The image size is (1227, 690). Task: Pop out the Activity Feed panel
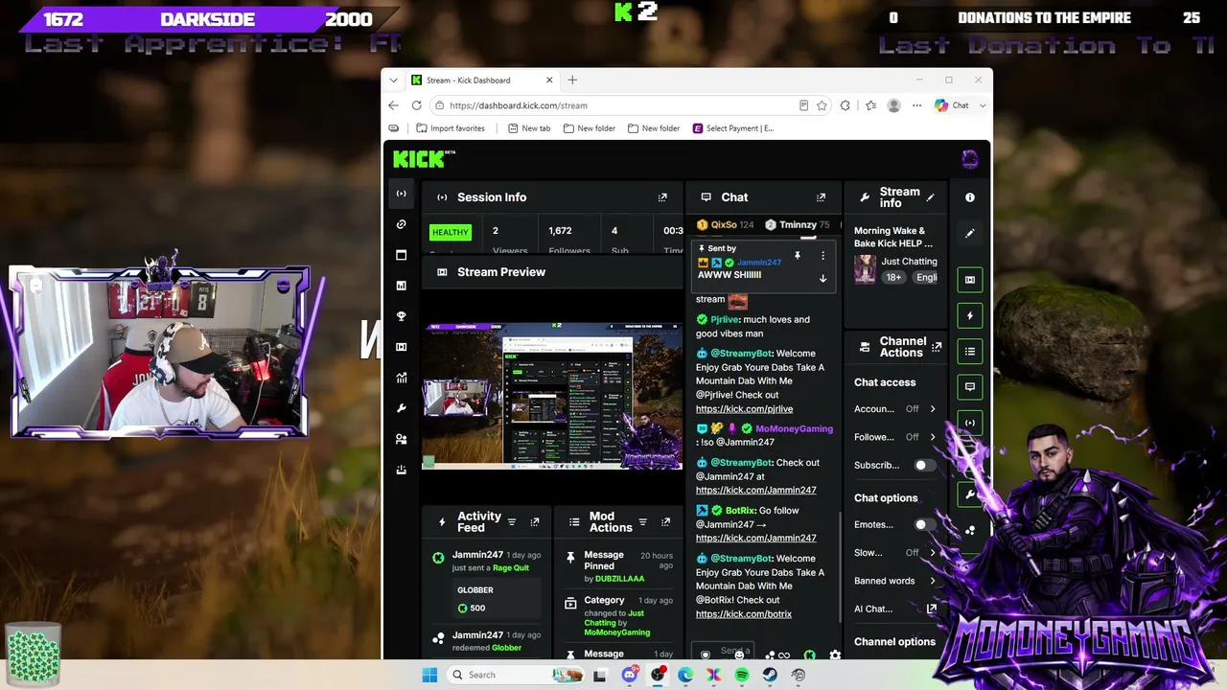coord(534,522)
